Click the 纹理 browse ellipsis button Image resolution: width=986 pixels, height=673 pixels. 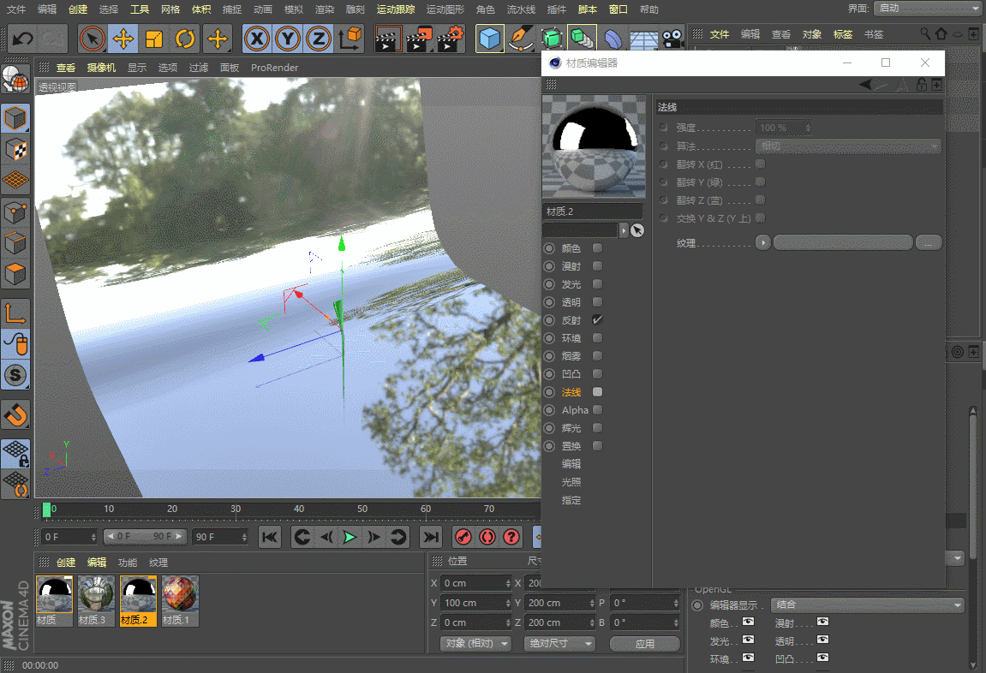928,242
